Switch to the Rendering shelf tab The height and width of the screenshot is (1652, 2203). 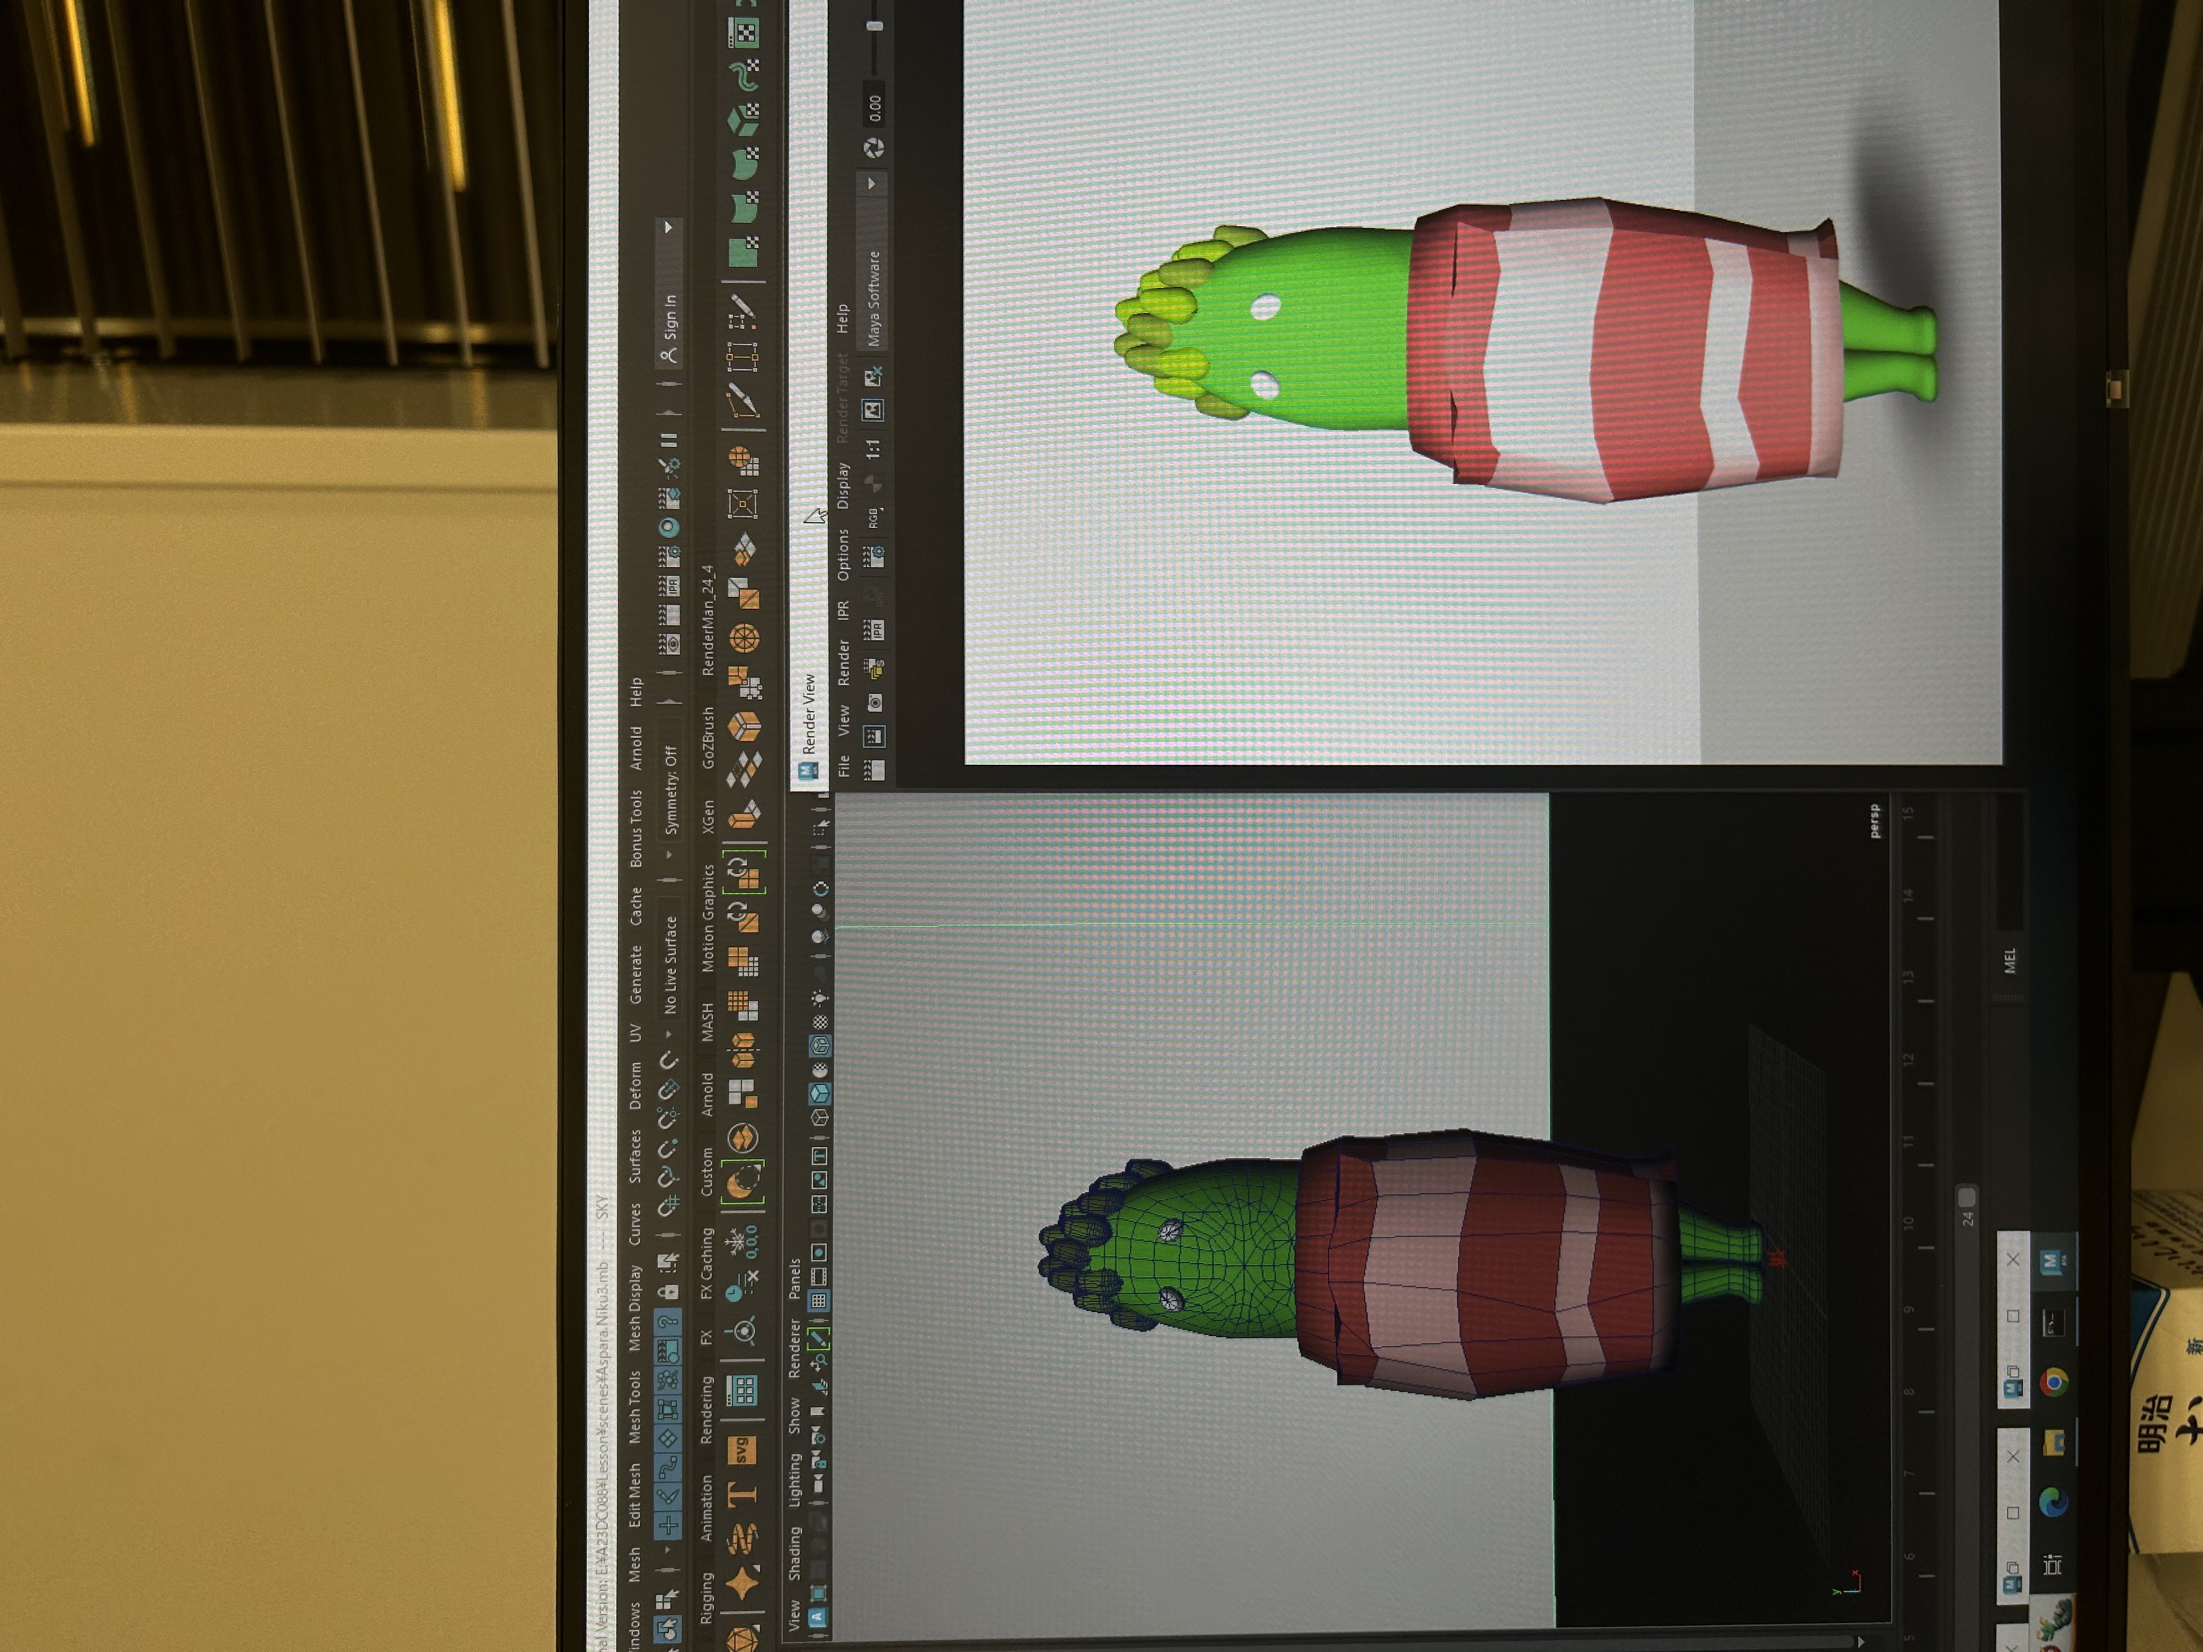pos(706,1409)
